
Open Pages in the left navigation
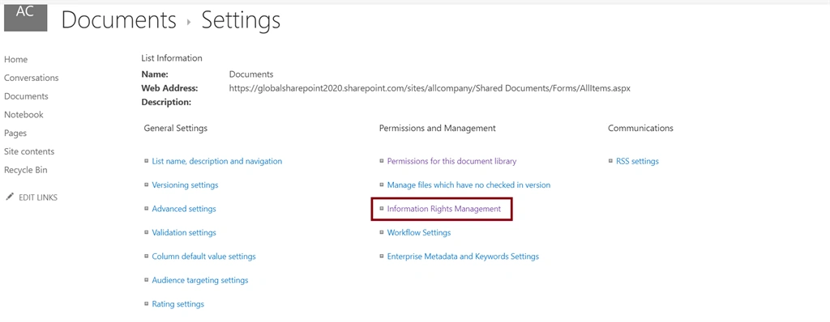pyautogui.click(x=15, y=133)
